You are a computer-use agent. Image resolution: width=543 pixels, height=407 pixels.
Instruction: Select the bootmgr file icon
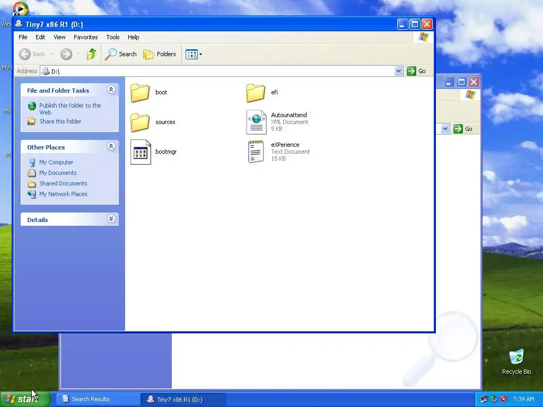point(141,152)
